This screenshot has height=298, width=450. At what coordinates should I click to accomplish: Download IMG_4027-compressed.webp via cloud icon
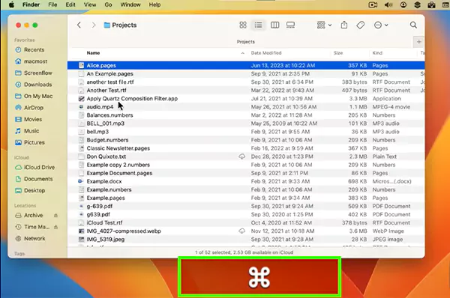tap(242, 231)
